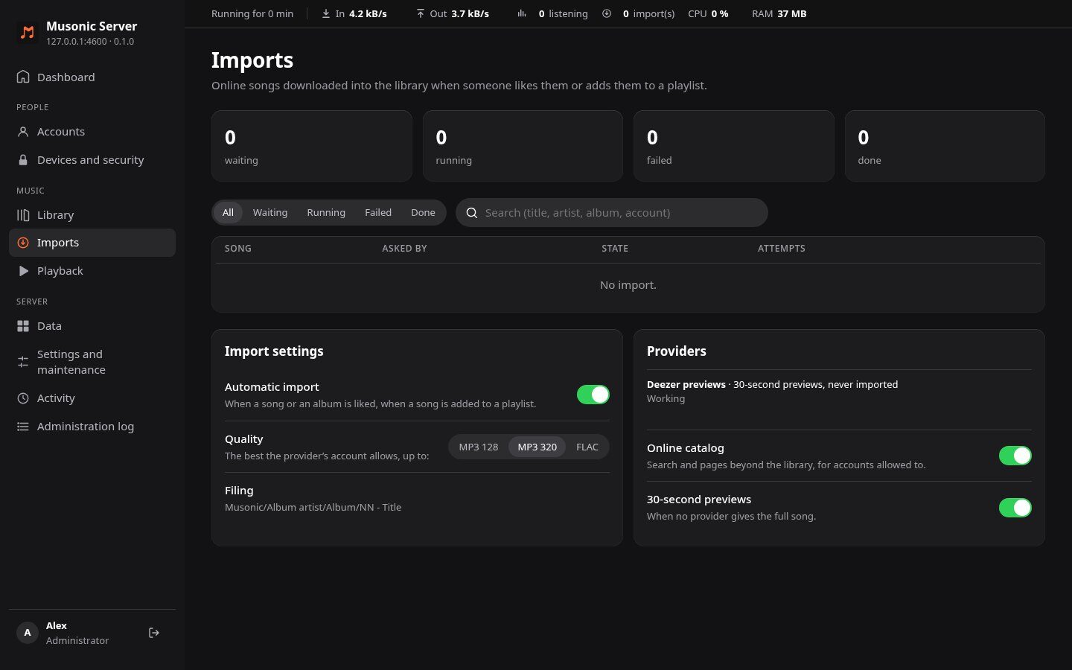Open the Accounts page
The image size is (1072, 670).
click(x=92, y=132)
